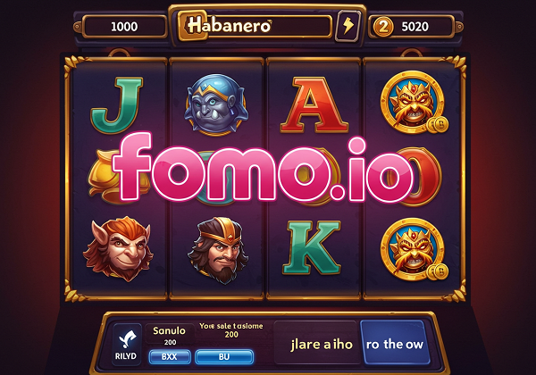The width and height of the screenshot is (536, 375).
Task: Select the top golden mask coin symbol
Action: coord(414,102)
